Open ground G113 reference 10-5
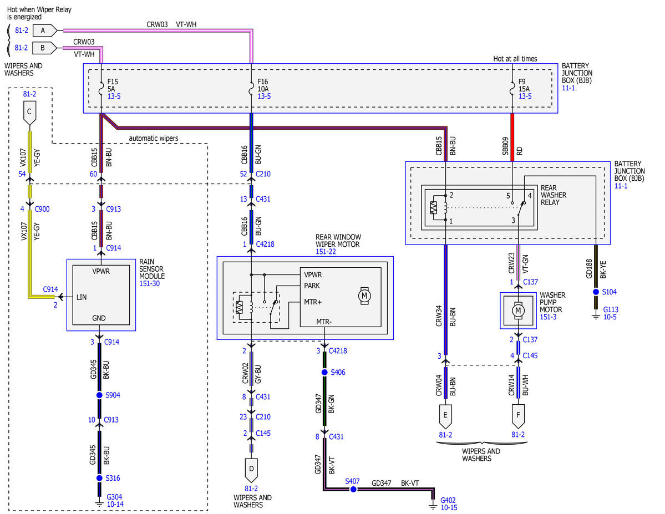 [610, 317]
